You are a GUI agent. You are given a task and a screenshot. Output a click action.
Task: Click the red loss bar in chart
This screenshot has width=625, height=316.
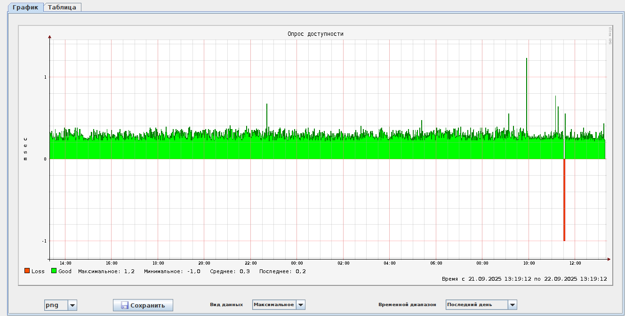click(x=564, y=200)
